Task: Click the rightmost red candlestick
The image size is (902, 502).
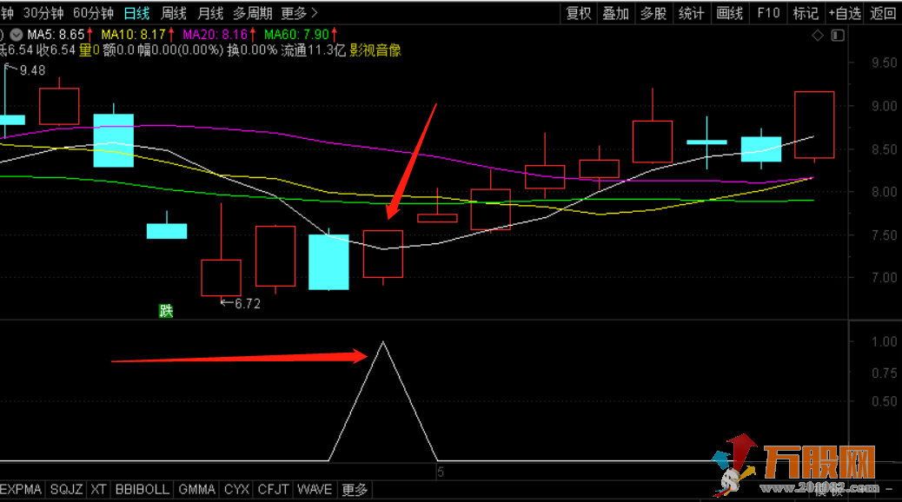Action: [814, 124]
